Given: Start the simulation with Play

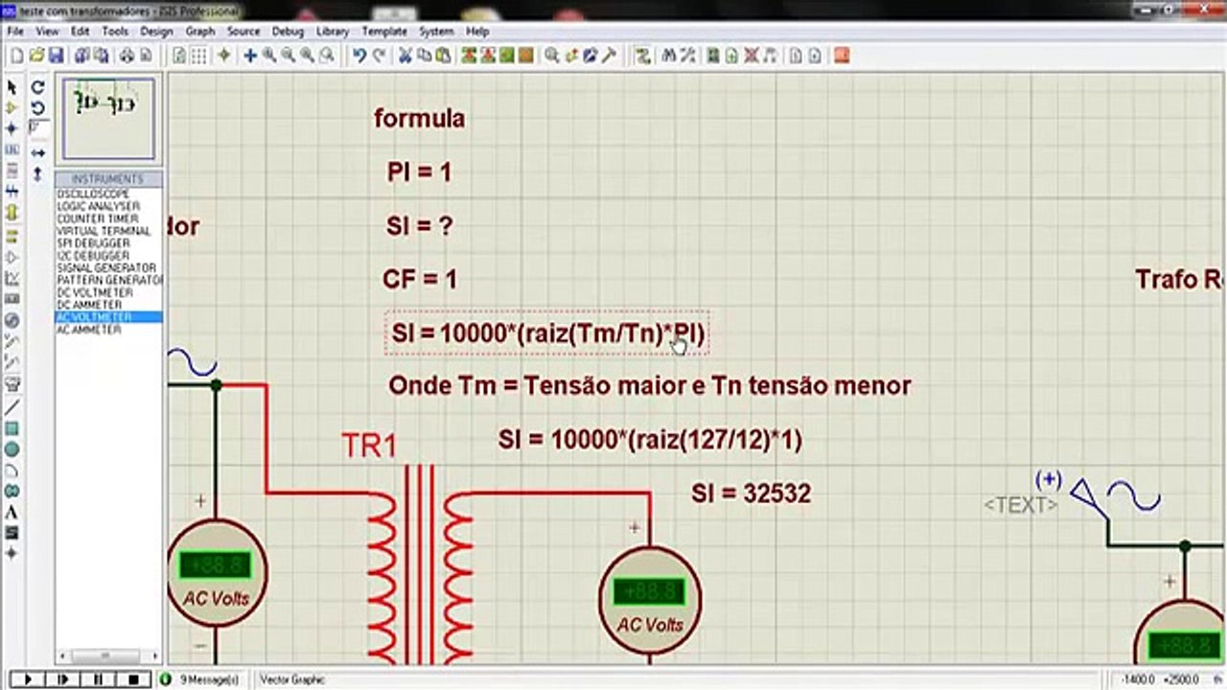Looking at the screenshot, I should (28, 679).
